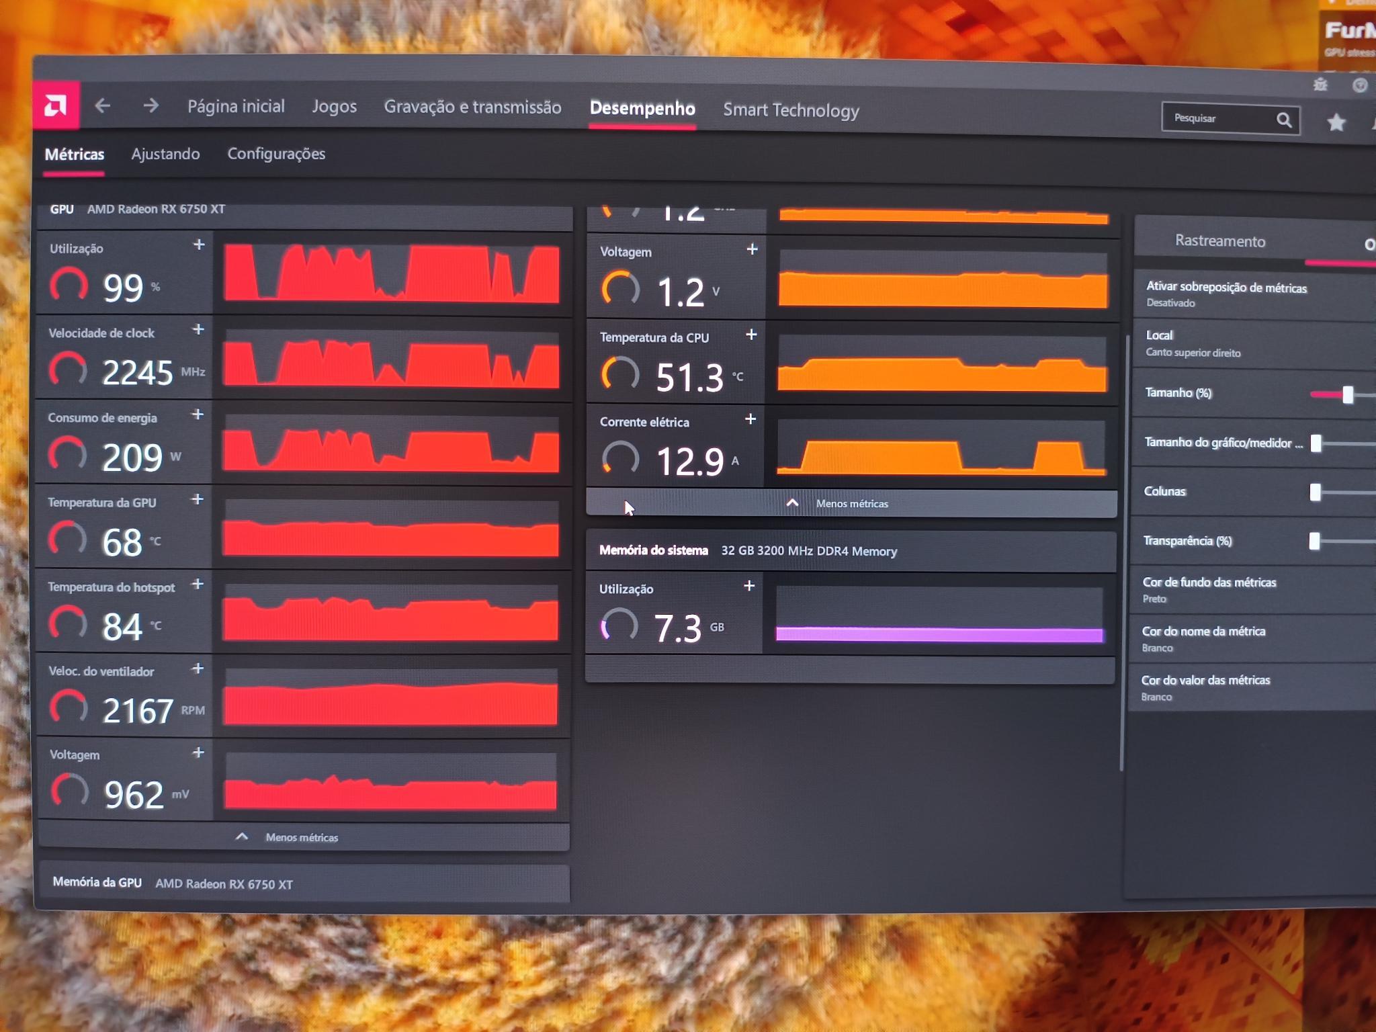Open the Página inicial tab
Viewport: 1376px width, 1032px height.
[236, 106]
